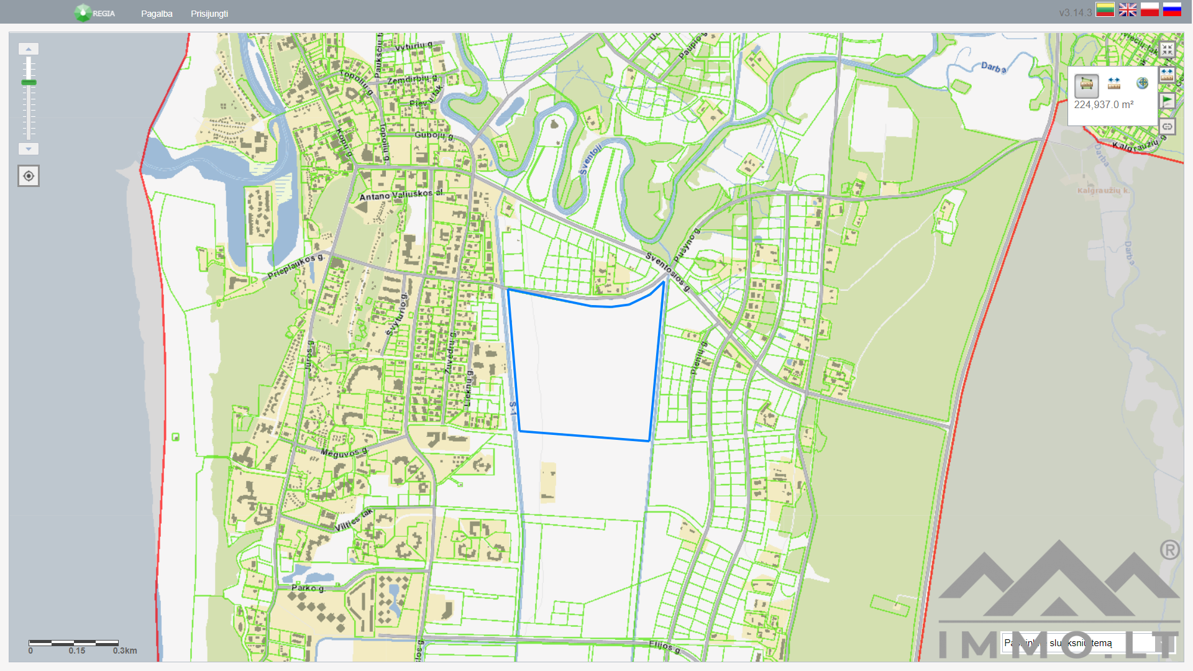Click the Prieplaukos g. street label

click(296, 267)
